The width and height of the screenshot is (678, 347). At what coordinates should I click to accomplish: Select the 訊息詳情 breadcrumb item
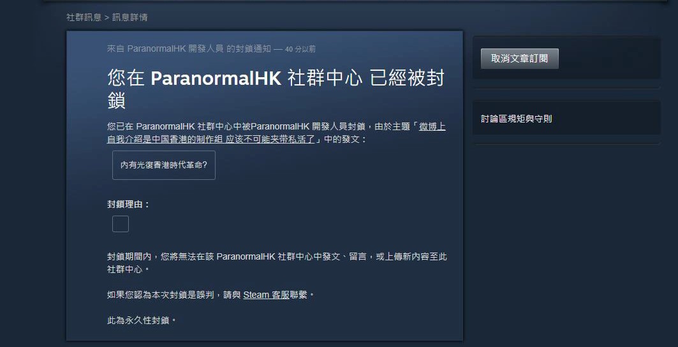[x=129, y=17]
